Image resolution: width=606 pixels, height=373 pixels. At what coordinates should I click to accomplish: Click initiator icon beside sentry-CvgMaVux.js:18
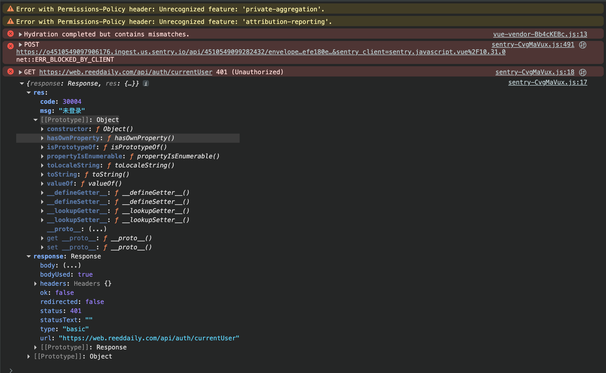583,72
